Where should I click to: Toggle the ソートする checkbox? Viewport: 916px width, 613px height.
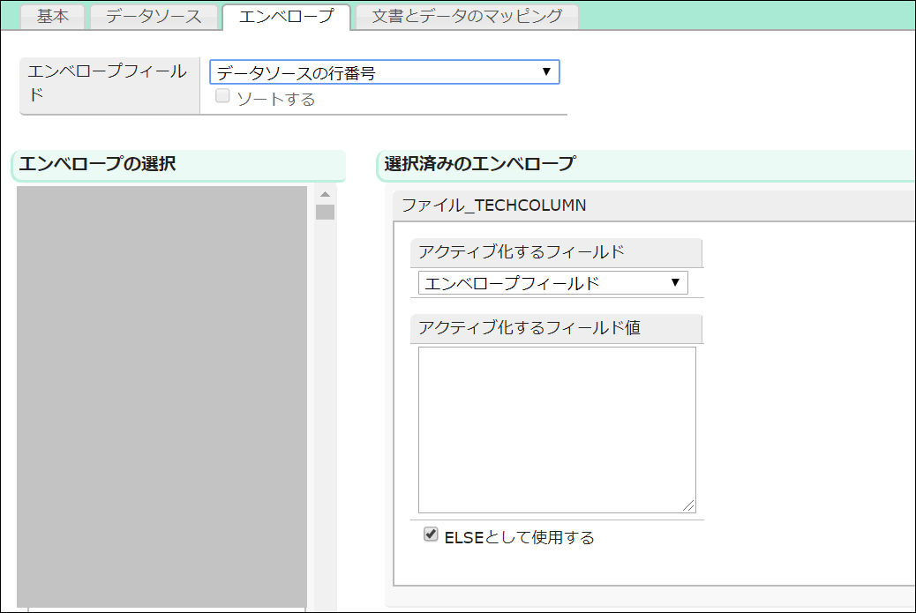pos(222,97)
